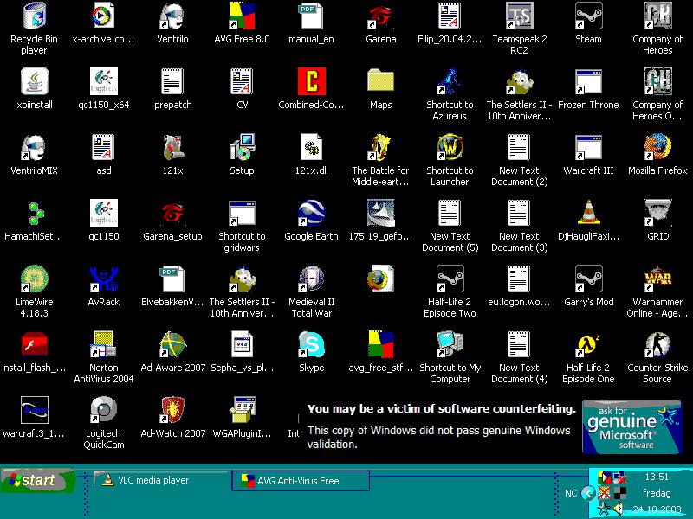The height and width of the screenshot is (519, 693).
Task: Launch the Steam desktop shortcut
Action: [588, 16]
